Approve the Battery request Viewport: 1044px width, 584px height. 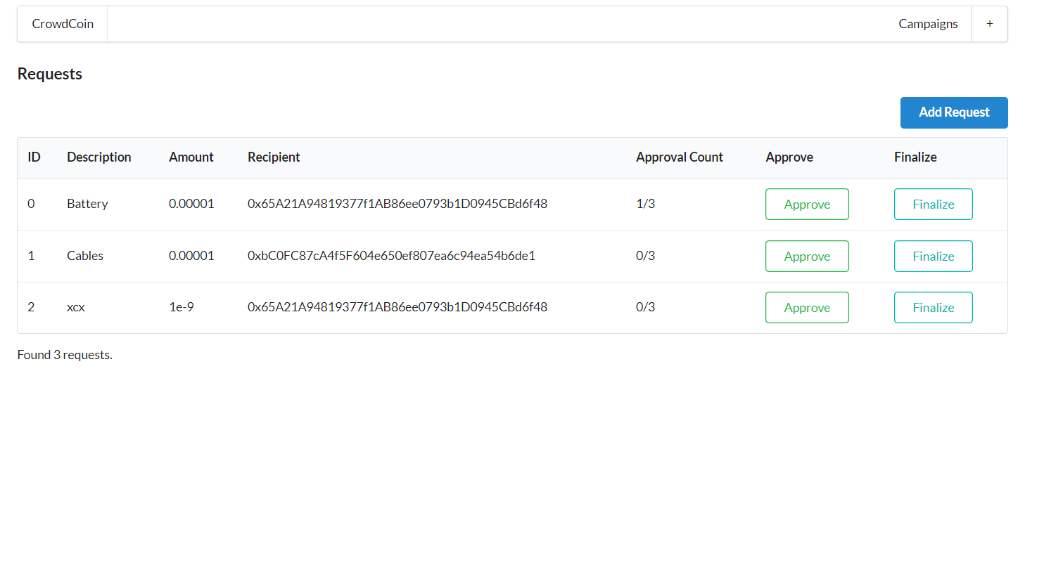(807, 204)
